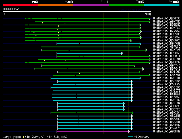The image size is (182, 139).
Task: Click the arrowhead ending the Q9FT45 alignment
Action: pos(135,66)
